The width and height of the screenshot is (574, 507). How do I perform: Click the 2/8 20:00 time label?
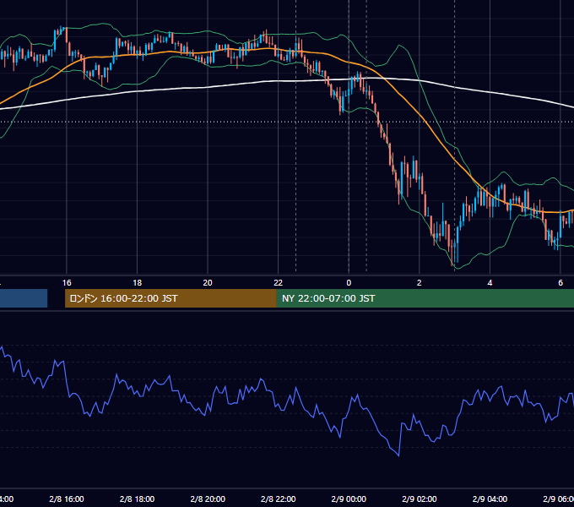tap(208, 499)
